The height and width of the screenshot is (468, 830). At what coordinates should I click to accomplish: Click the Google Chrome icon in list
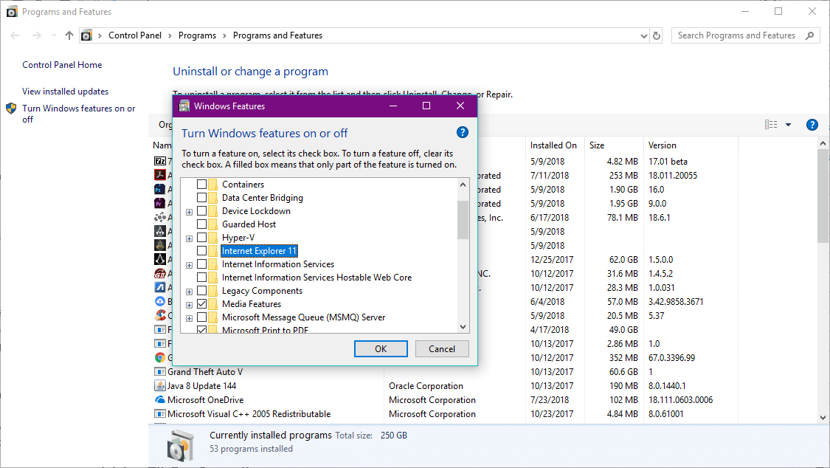[x=160, y=358]
